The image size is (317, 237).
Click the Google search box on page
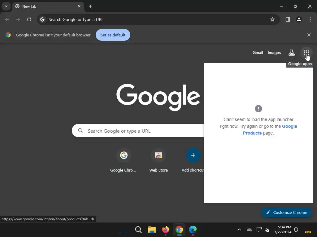[x=138, y=131]
